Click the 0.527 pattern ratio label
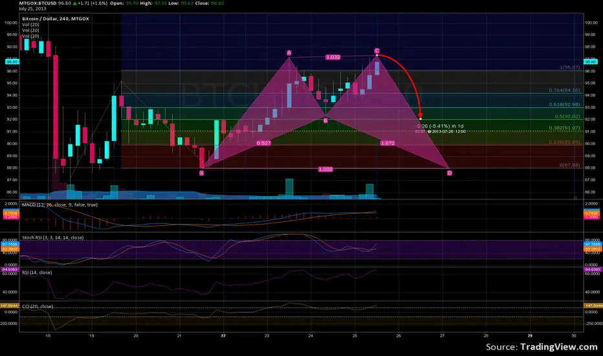 [x=263, y=143]
